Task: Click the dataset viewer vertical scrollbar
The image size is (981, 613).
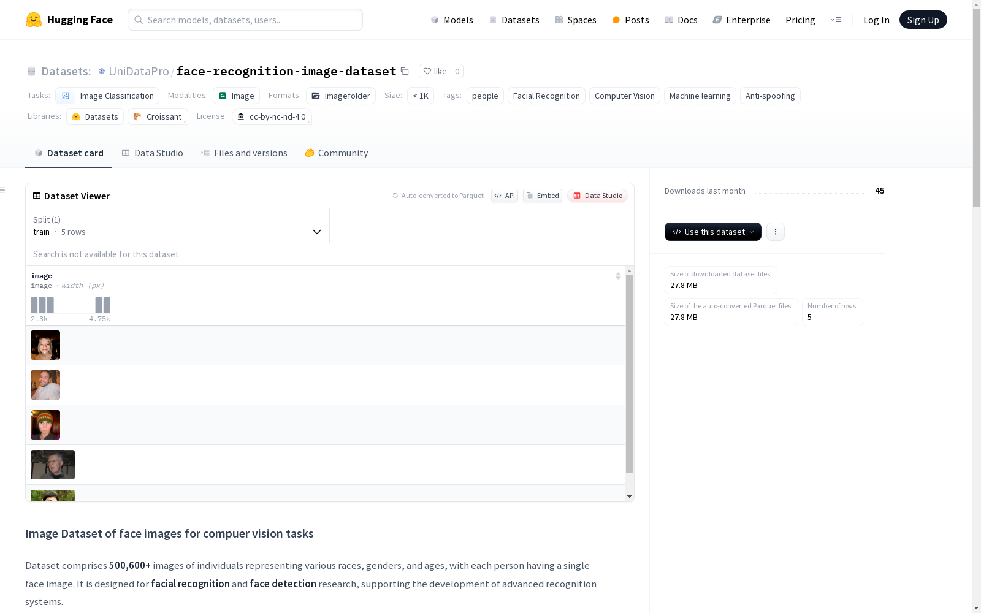Action: (629, 374)
